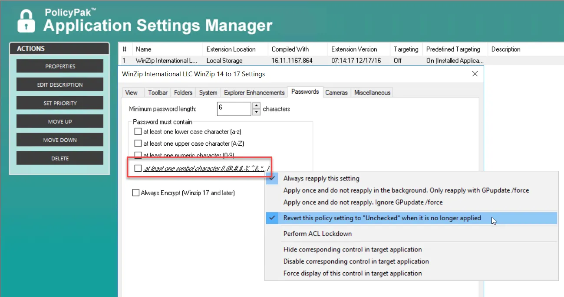Screen dimensions: 564x297
Task: Click the Predefined Targeting column header
Action: (x=455, y=49)
